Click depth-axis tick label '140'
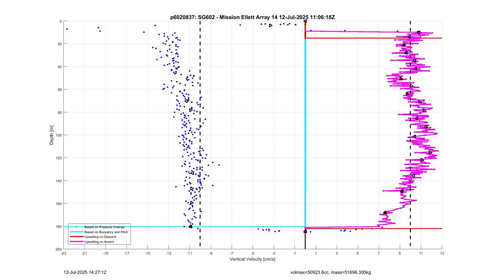The width and height of the screenshot is (488, 280). [59, 181]
